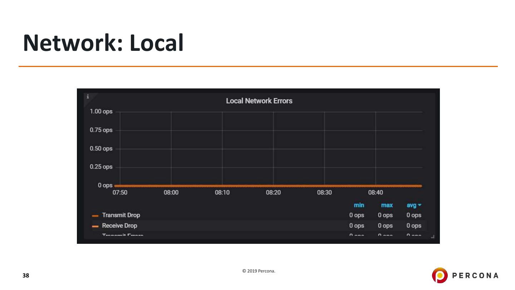Viewport: 515px width, 290px height.
Task: Click the 0.25 ops axis label
Action: click(101, 167)
